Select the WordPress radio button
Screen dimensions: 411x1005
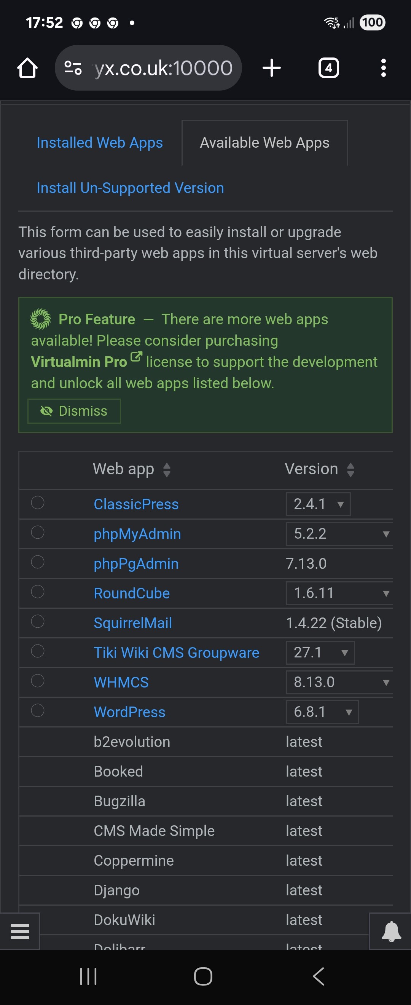tap(37, 710)
